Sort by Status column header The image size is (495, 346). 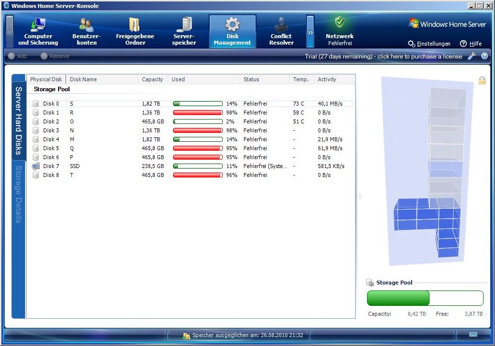coord(264,79)
